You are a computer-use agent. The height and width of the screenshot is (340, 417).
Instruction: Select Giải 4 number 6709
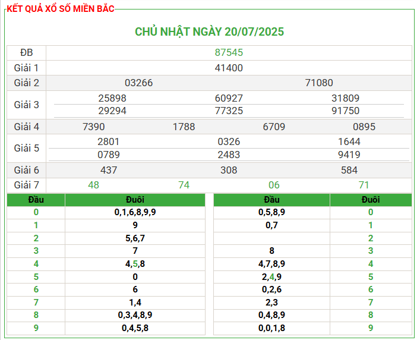click(x=274, y=127)
